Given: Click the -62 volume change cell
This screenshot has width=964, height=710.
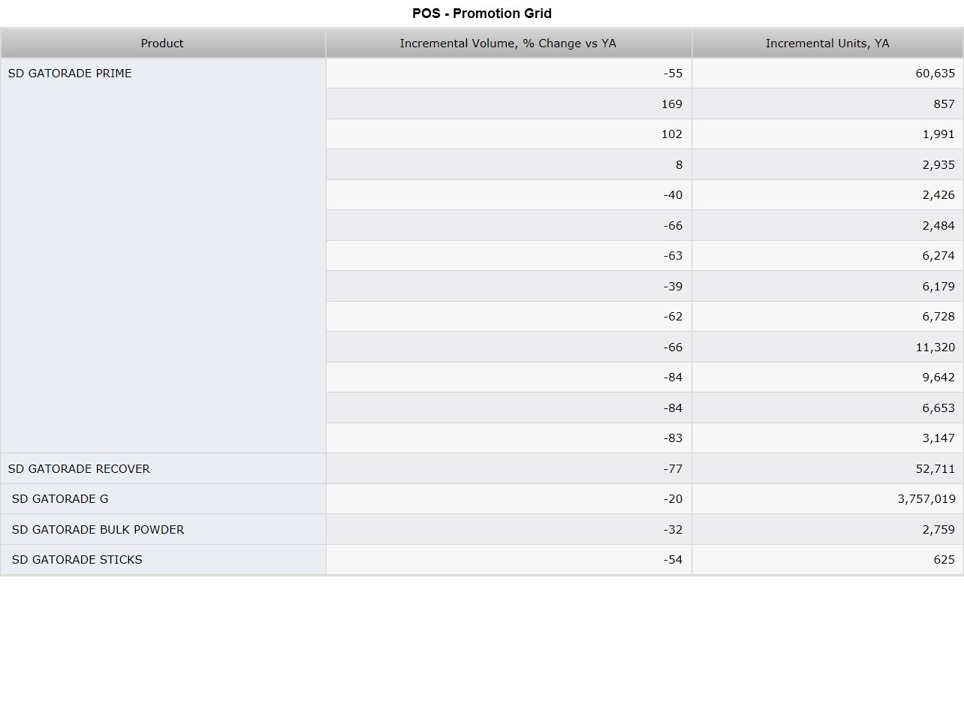Looking at the screenshot, I should point(508,317).
